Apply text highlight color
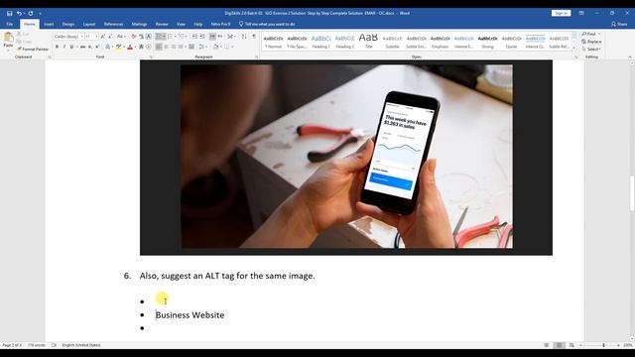The width and height of the screenshot is (635, 357). pos(119,47)
